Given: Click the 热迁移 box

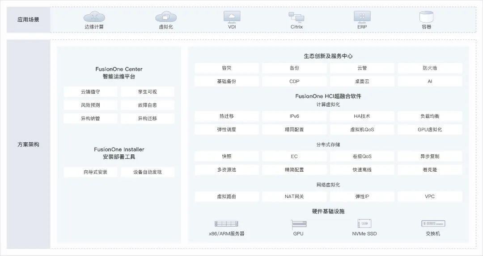Looking at the screenshot, I should click(x=226, y=116).
